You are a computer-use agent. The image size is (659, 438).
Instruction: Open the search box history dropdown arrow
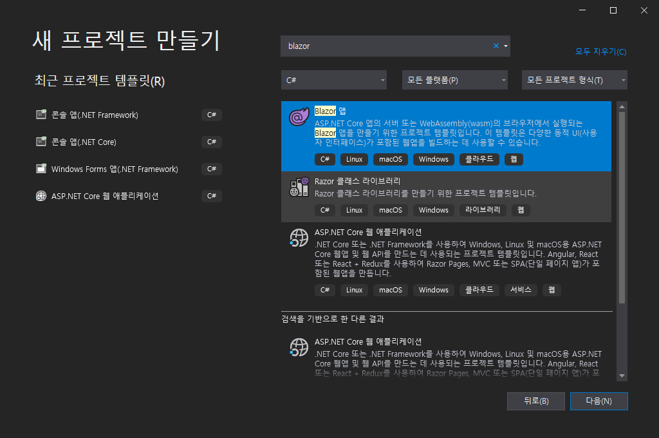pyautogui.click(x=506, y=46)
